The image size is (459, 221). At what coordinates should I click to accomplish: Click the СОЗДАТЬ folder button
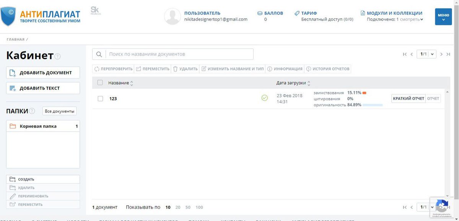43,179
